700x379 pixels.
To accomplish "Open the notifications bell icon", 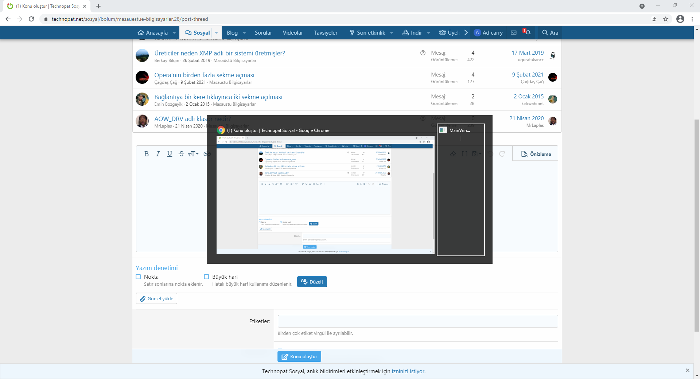I will (528, 32).
